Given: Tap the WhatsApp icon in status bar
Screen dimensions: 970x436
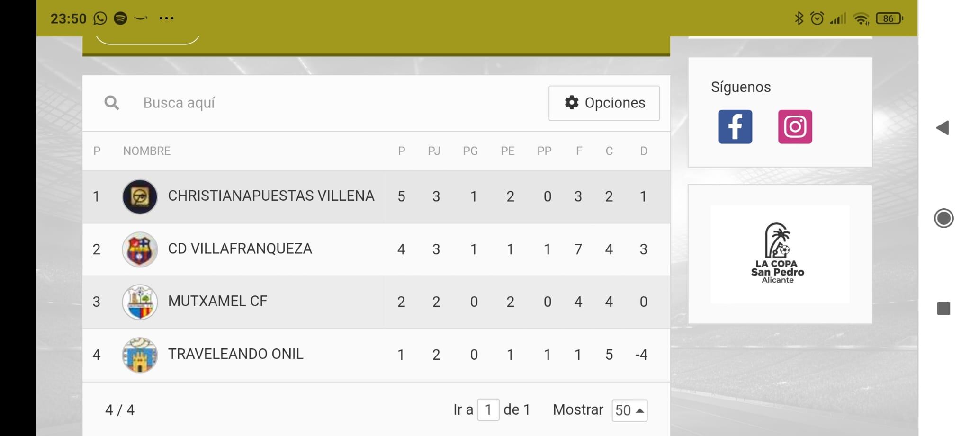Looking at the screenshot, I should click(99, 18).
